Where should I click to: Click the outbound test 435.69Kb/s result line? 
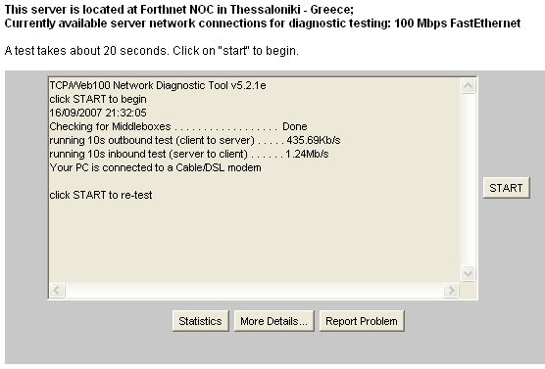[x=195, y=140]
